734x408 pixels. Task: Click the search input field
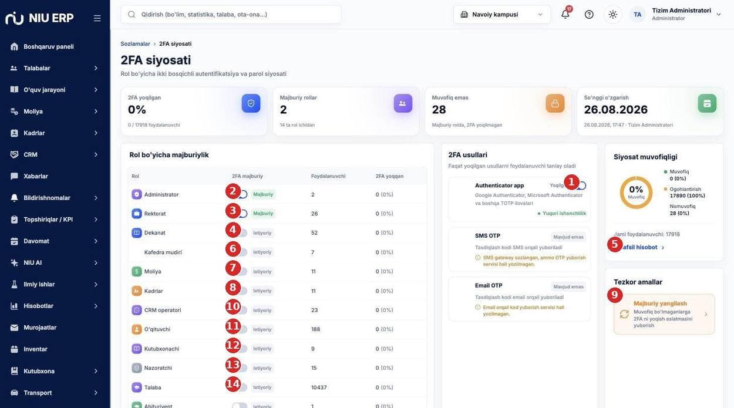(x=231, y=14)
